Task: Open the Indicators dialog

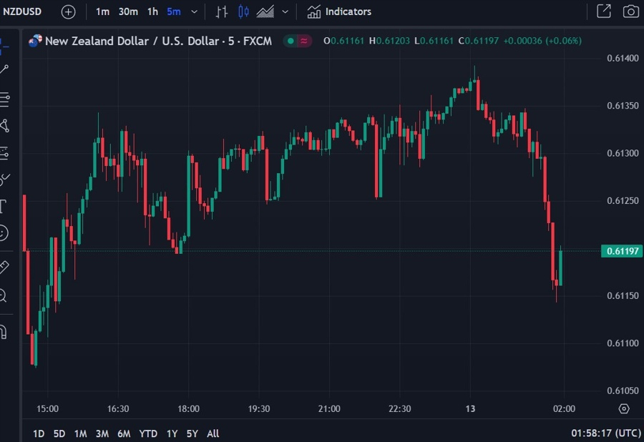Action: [x=339, y=11]
